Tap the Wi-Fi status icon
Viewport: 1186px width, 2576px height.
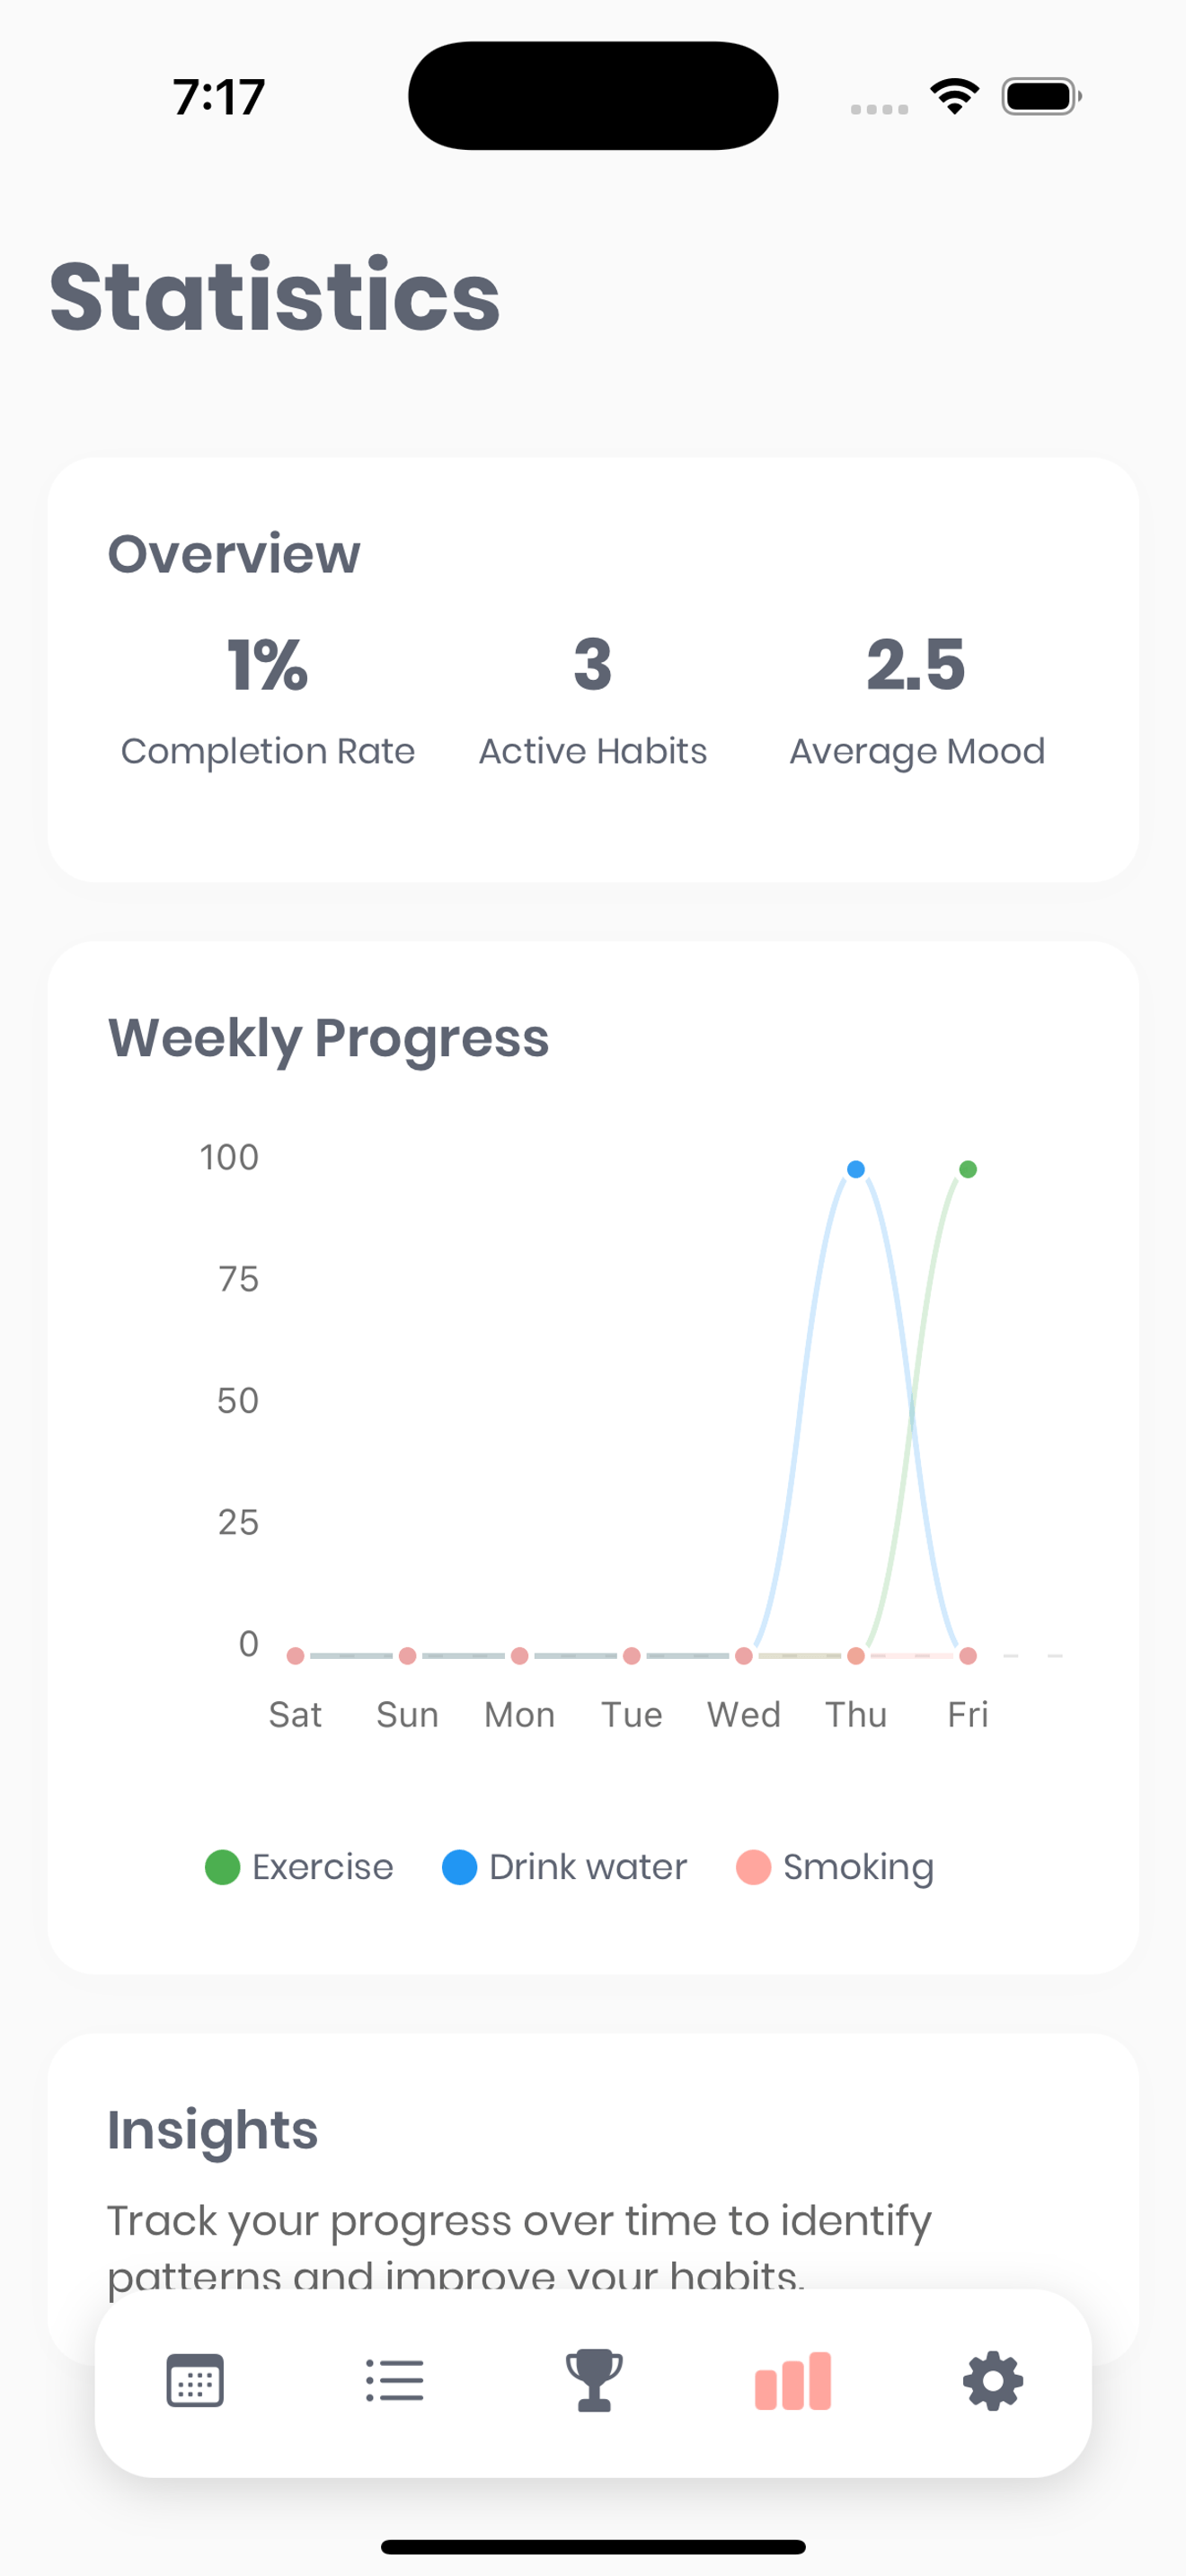[955, 96]
